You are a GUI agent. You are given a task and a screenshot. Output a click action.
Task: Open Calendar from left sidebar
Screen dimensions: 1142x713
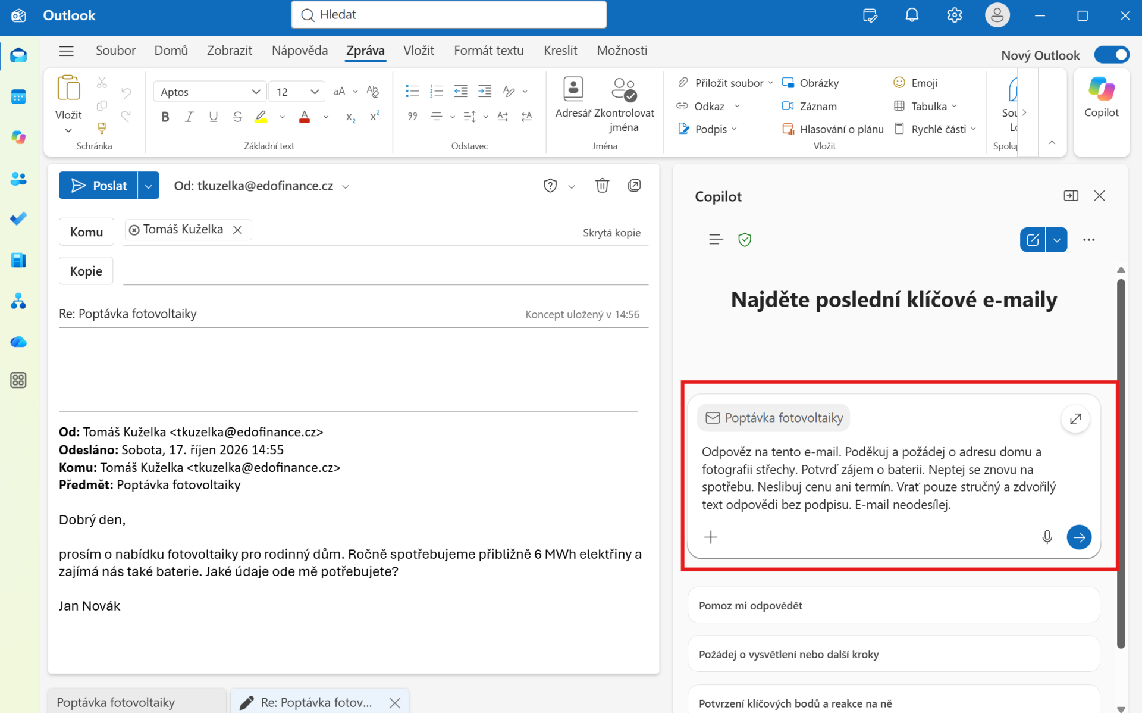pyautogui.click(x=18, y=96)
